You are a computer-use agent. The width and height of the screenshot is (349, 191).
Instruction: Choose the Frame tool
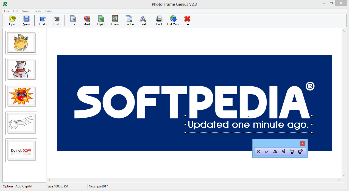tap(115, 21)
